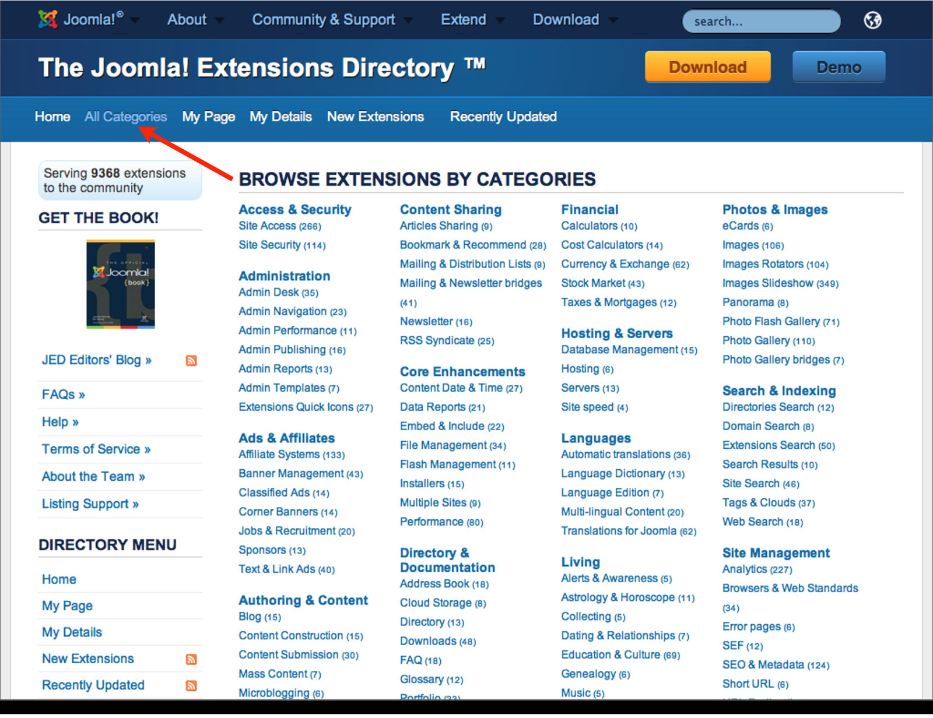Screen dimensions: 933x718
Task: Open Cloud Storage (8) category
Action: point(443,603)
